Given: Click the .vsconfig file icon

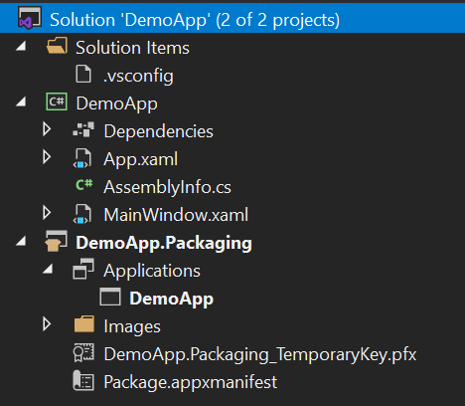Looking at the screenshot, I should (83, 74).
